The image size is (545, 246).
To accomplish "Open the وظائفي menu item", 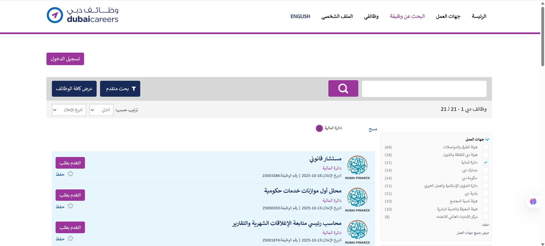I will [x=371, y=16].
